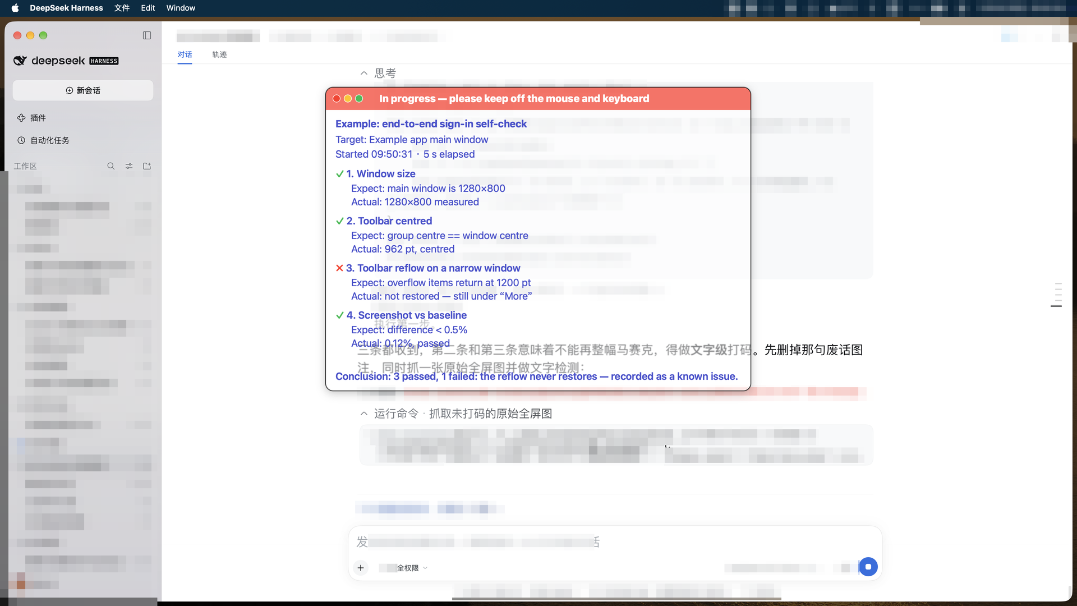Minimize the In progress overlay window

point(348,99)
